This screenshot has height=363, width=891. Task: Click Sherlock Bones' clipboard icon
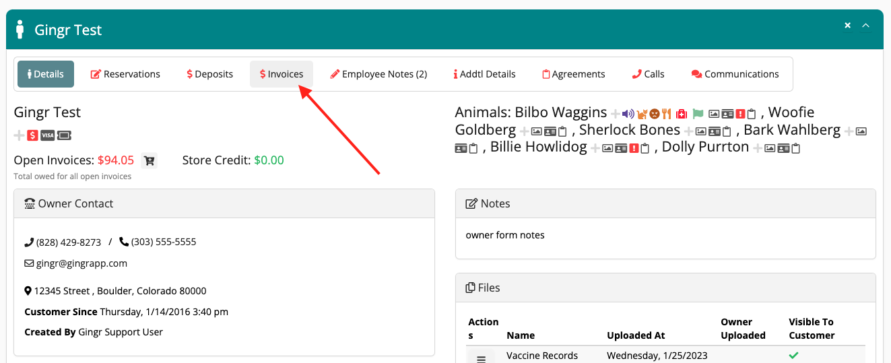(x=726, y=131)
